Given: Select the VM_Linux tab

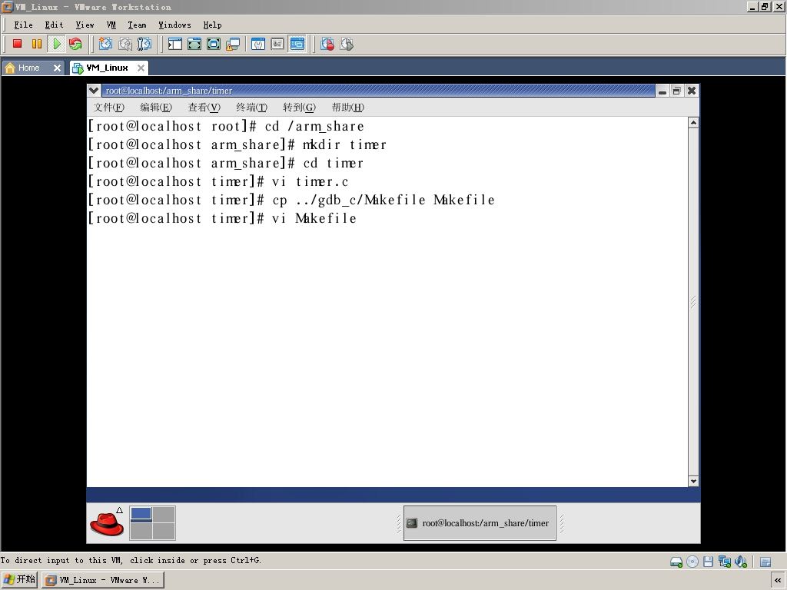Looking at the screenshot, I should 107,68.
